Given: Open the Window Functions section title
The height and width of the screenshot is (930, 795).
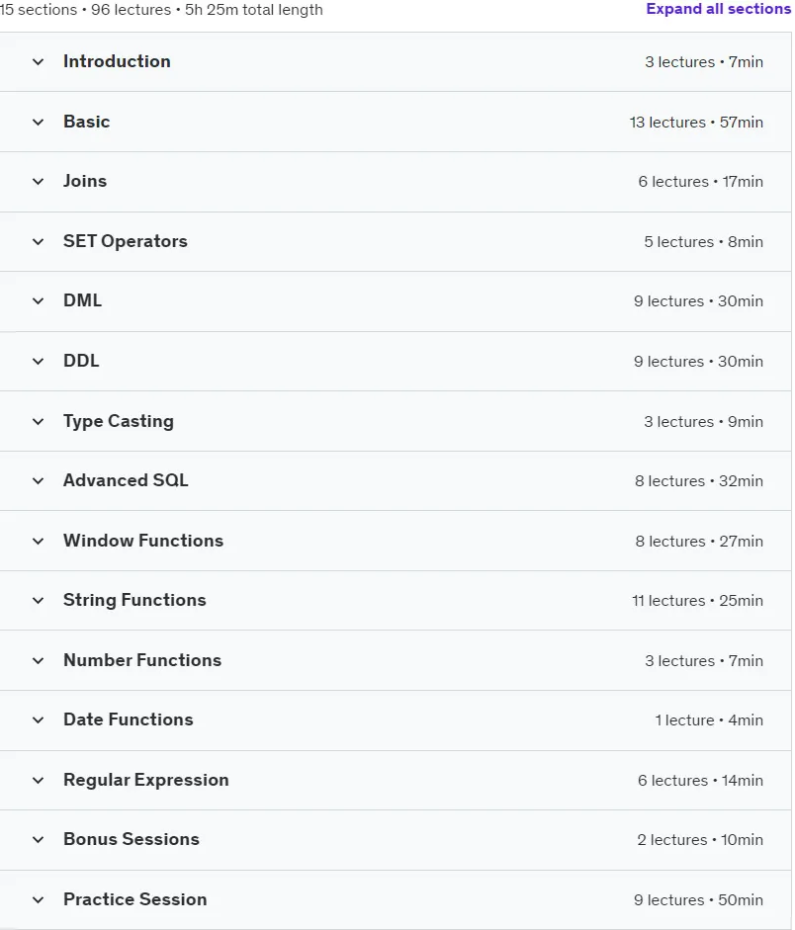Looking at the screenshot, I should (x=143, y=541).
